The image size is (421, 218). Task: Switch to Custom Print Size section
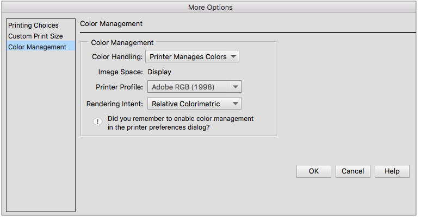click(35, 36)
